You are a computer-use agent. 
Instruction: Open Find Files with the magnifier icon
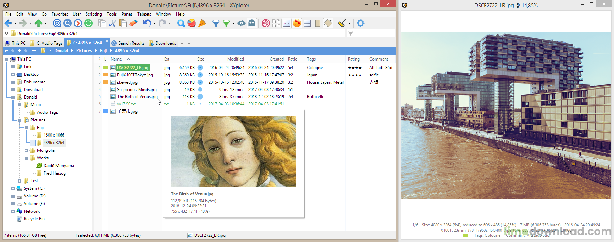click(181, 23)
